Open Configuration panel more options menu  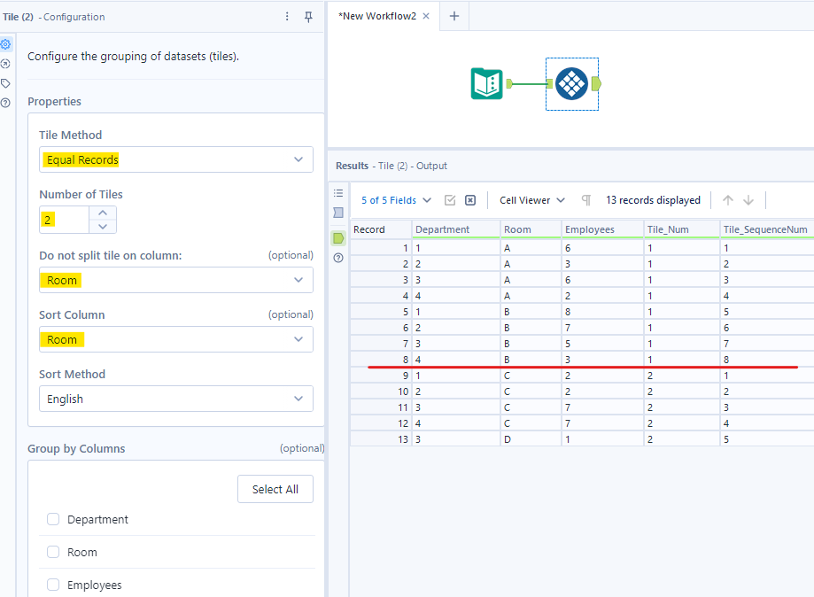286,17
